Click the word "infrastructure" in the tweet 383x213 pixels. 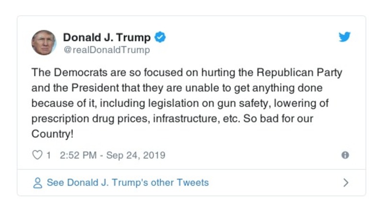pos(184,118)
